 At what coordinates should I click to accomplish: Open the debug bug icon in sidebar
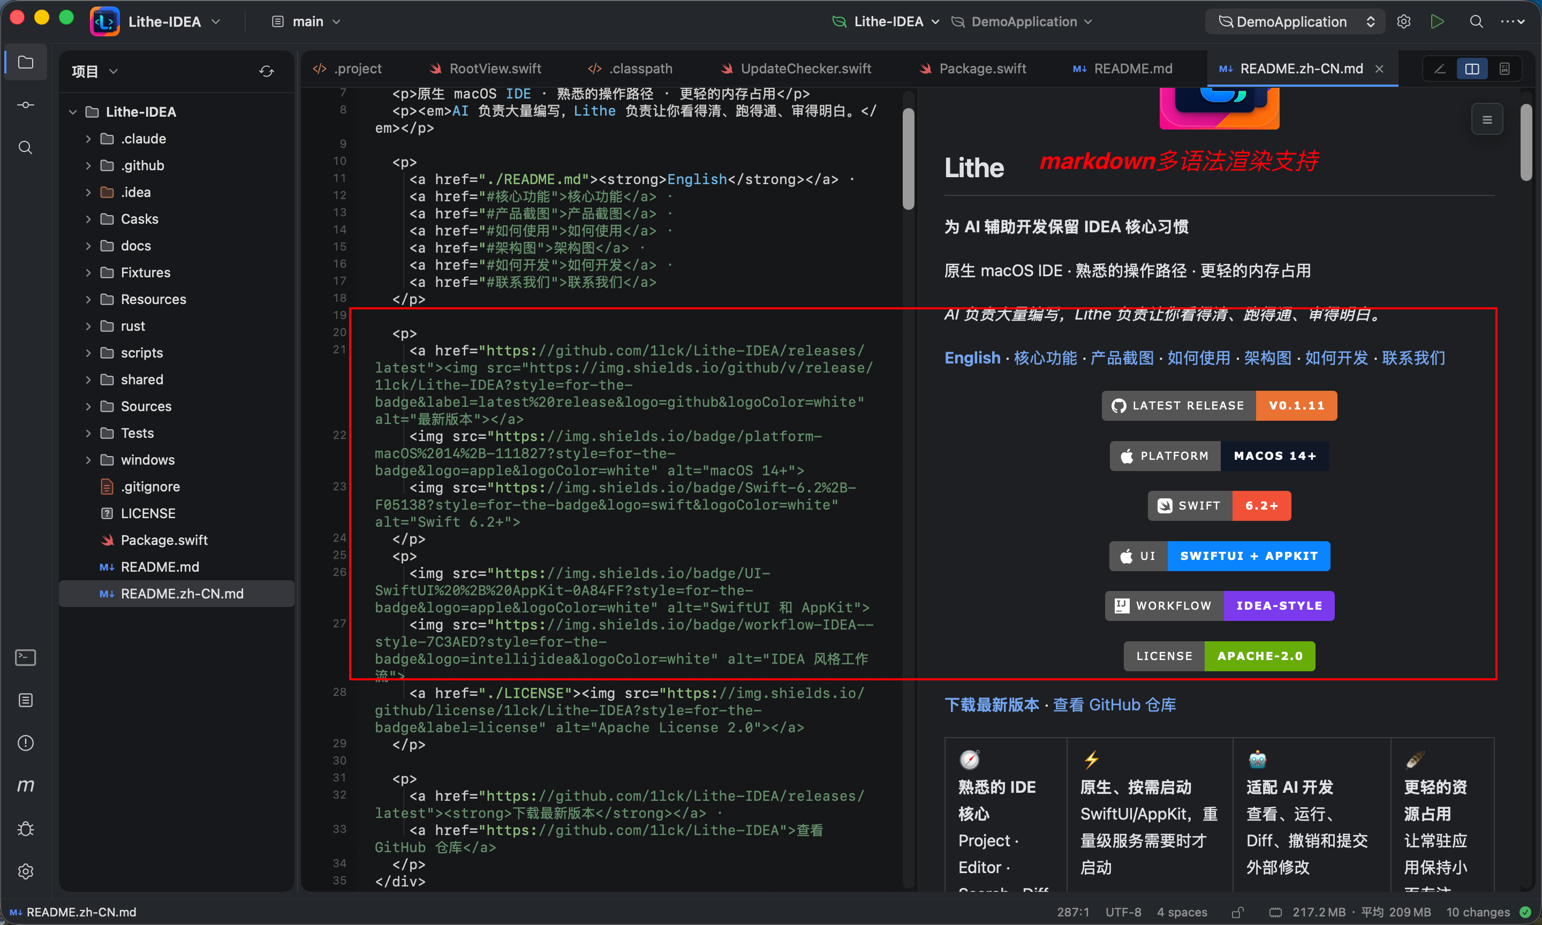[26, 829]
